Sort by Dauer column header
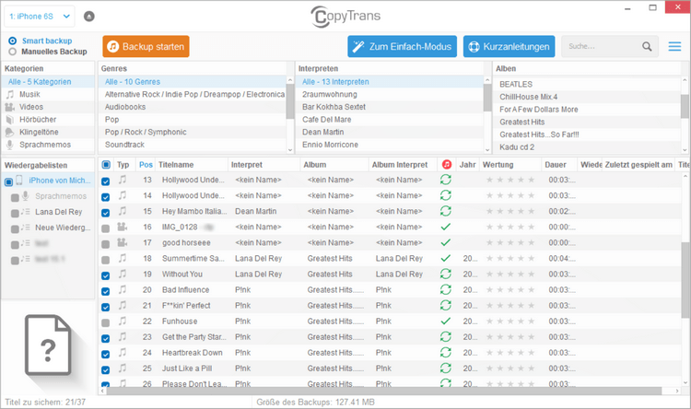Image resolution: width=691 pixels, height=409 pixels. 556,164
